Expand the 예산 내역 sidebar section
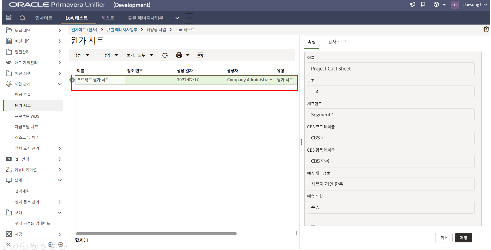 (x=60, y=41)
